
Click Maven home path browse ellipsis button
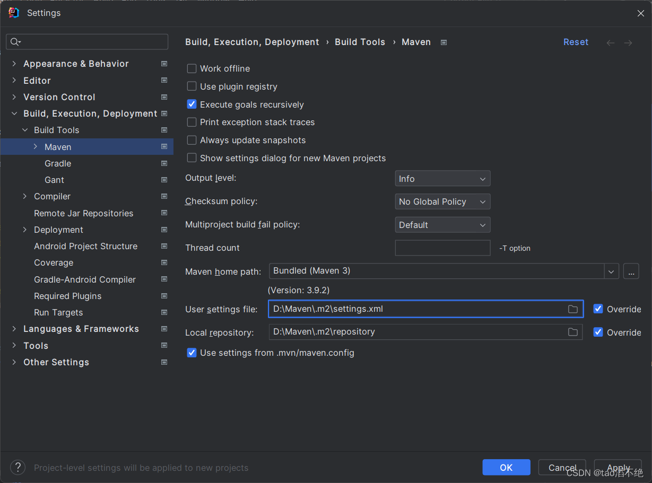(631, 271)
